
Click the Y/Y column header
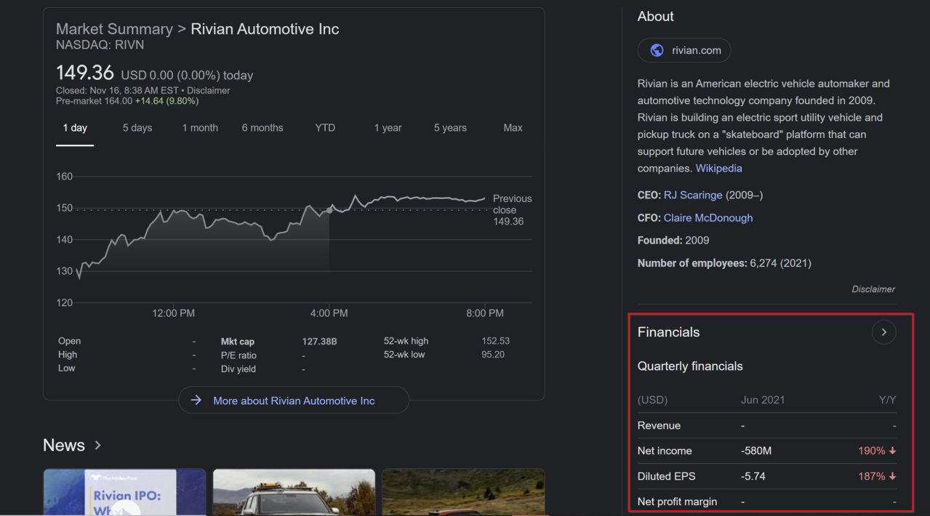pos(888,400)
